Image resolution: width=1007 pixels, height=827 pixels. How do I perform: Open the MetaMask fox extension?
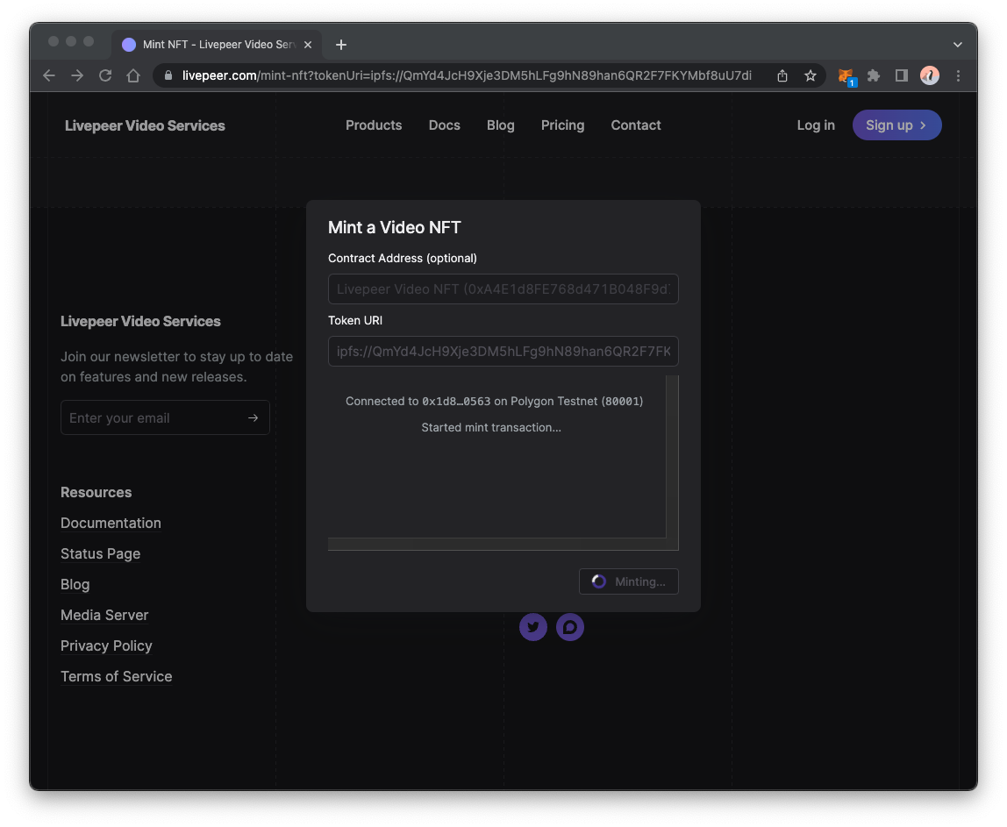(846, 76)
